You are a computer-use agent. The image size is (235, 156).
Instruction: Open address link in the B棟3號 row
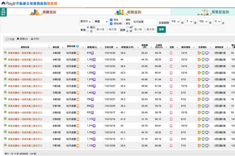point(25,126)
